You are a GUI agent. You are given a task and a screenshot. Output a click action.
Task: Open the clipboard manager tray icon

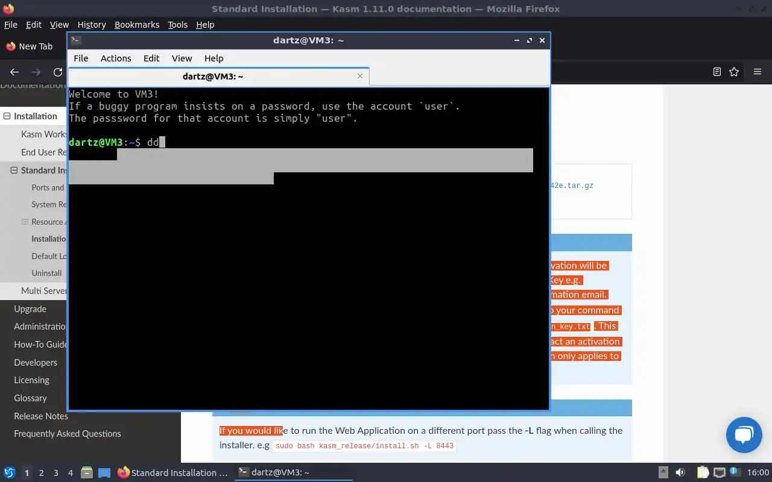[x=703, y=472]
